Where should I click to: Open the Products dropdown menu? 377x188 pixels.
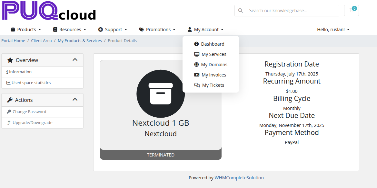26,30
